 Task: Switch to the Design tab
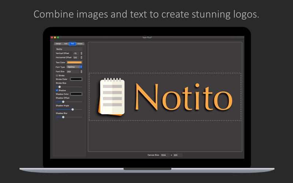58,44
